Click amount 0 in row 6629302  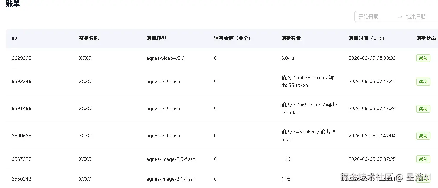[215, 58]
